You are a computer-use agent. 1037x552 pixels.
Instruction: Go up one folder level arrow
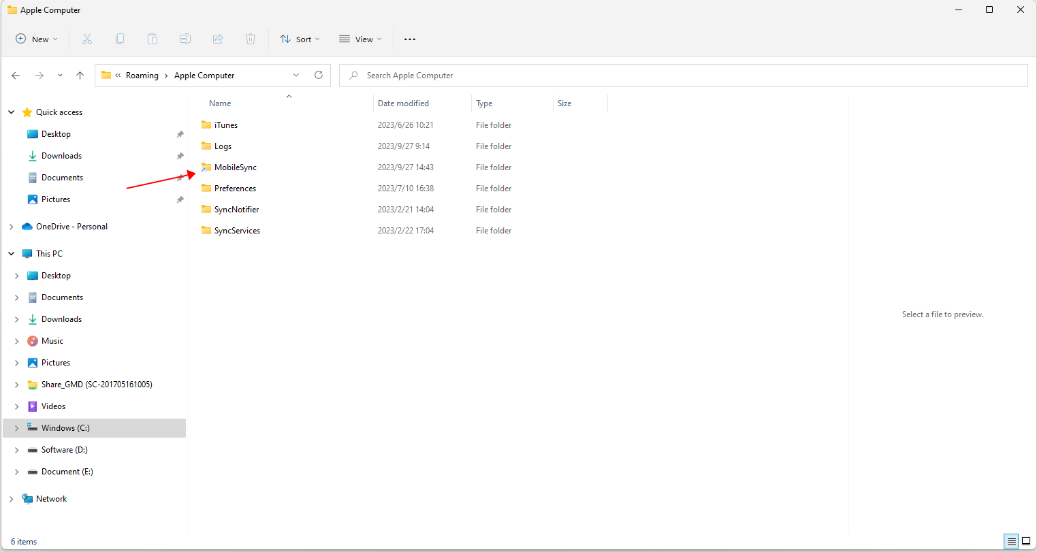[x=80, y=76]
